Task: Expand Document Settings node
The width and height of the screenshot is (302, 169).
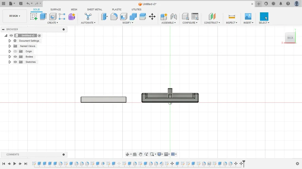Action: pyautogui.click(x=10, y=41)
